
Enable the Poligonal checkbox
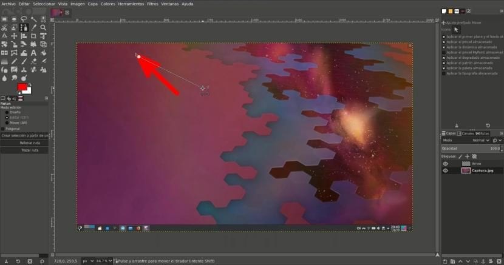[3, 129]
